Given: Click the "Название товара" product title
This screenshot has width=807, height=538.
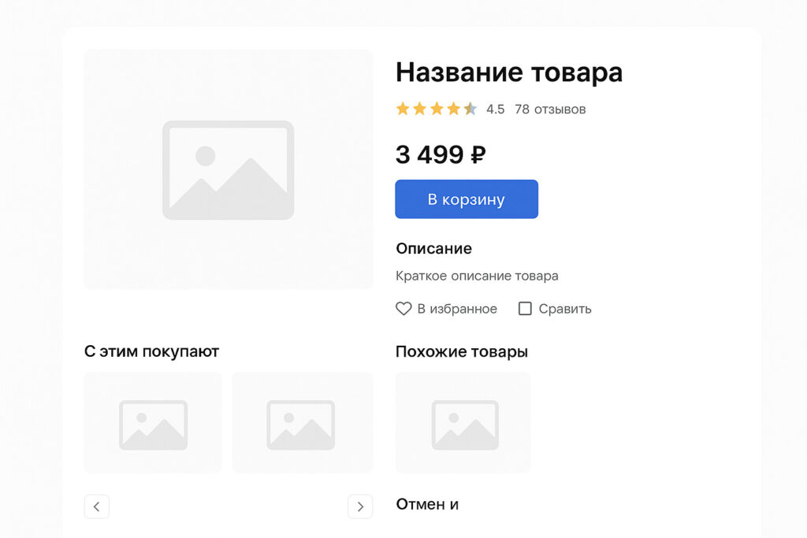Looking at the screenshot, I should [x=509, y=72].
